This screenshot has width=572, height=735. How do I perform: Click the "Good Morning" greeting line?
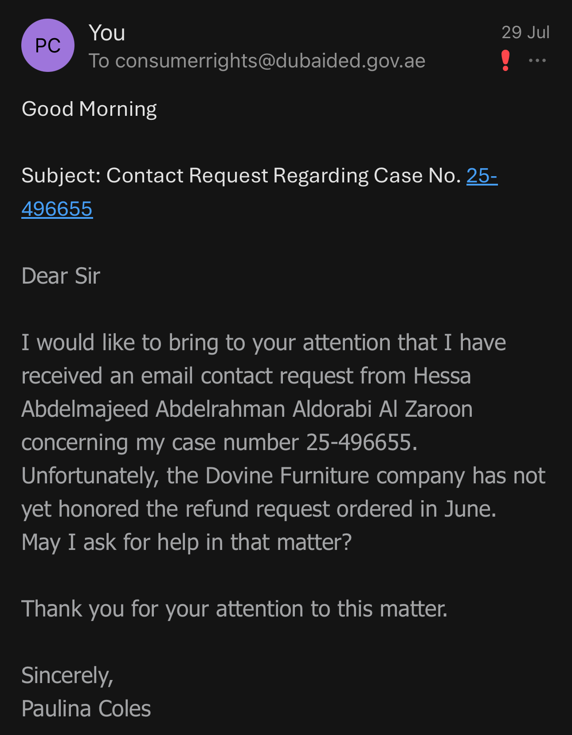click(89, 109)
